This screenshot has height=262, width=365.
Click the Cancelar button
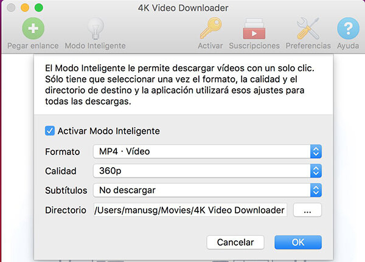click(x=235, y=242)
